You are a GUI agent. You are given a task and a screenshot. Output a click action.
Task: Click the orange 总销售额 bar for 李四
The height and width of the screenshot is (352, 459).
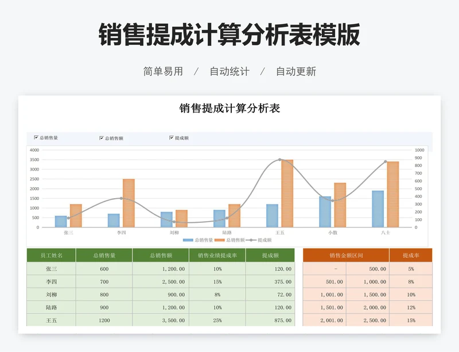pyautogui.click(x=129, y=203)
